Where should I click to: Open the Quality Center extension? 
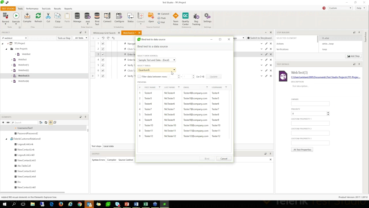185,19
